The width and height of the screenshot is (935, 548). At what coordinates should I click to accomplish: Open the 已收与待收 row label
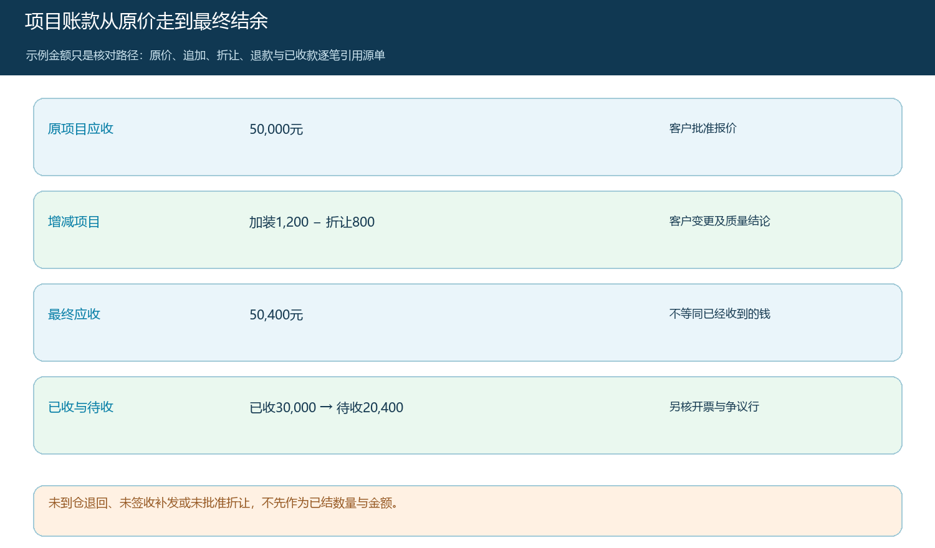(81, 407)
